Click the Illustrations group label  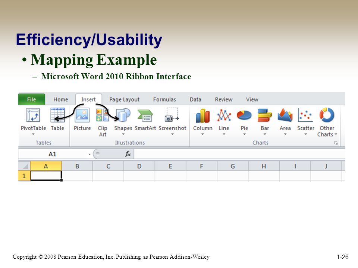coord(130,143)
